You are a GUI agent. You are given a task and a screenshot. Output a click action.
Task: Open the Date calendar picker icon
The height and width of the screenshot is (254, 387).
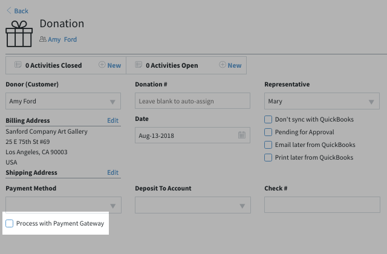pyautogui.click(x=242, y=135)
